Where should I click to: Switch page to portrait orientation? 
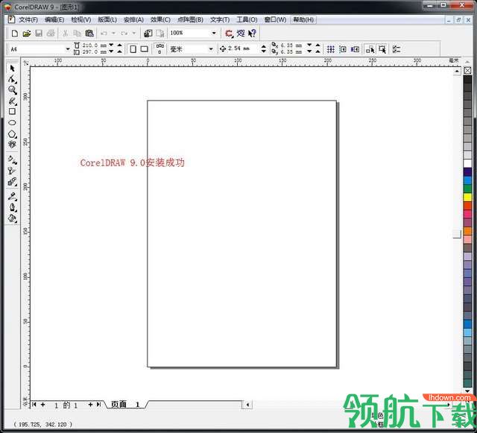click(x=133, y=49)
